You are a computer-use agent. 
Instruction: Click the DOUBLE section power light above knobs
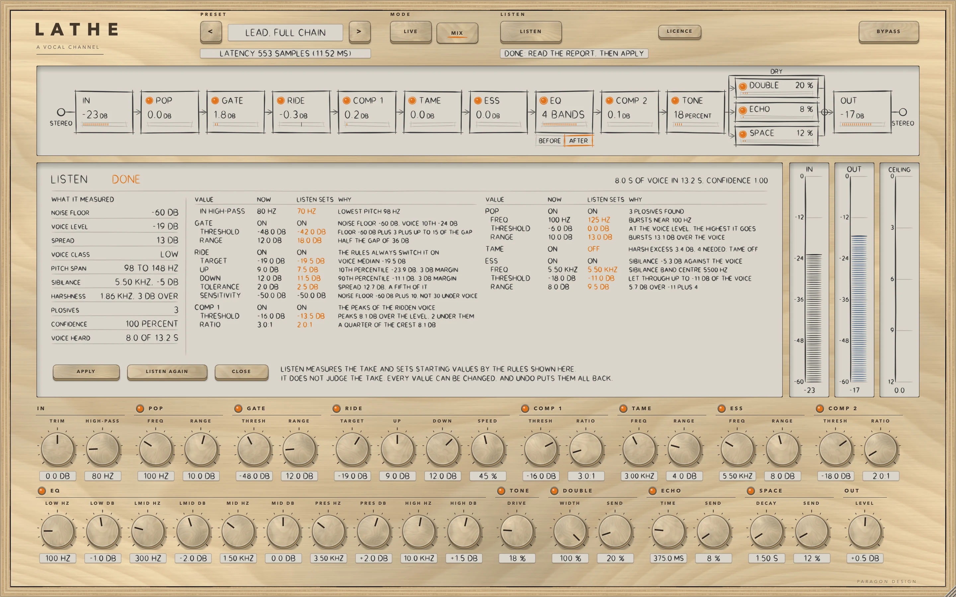point(554,491)
